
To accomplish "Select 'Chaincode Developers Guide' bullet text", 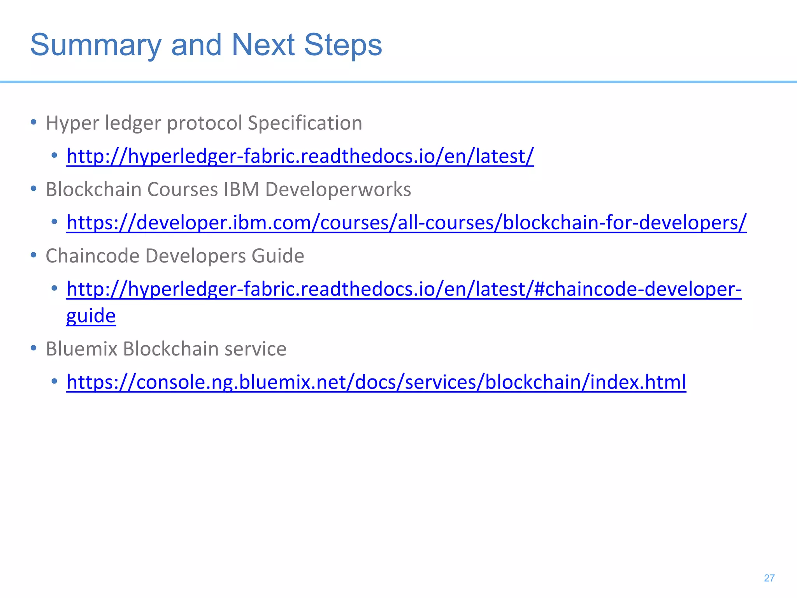I will point(175,256).
